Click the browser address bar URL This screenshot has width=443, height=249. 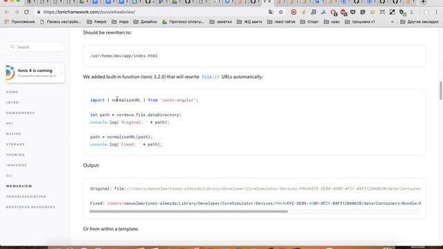(89, 12)
